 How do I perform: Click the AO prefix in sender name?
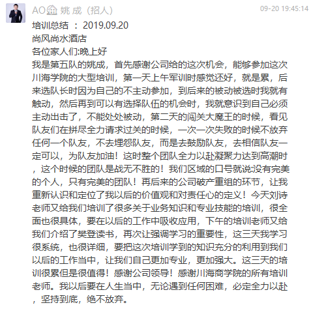(38, 10)
